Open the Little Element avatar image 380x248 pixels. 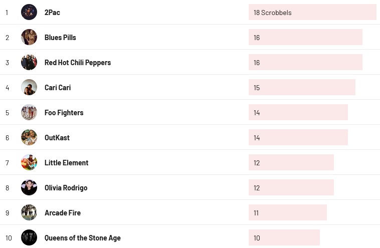29,162
